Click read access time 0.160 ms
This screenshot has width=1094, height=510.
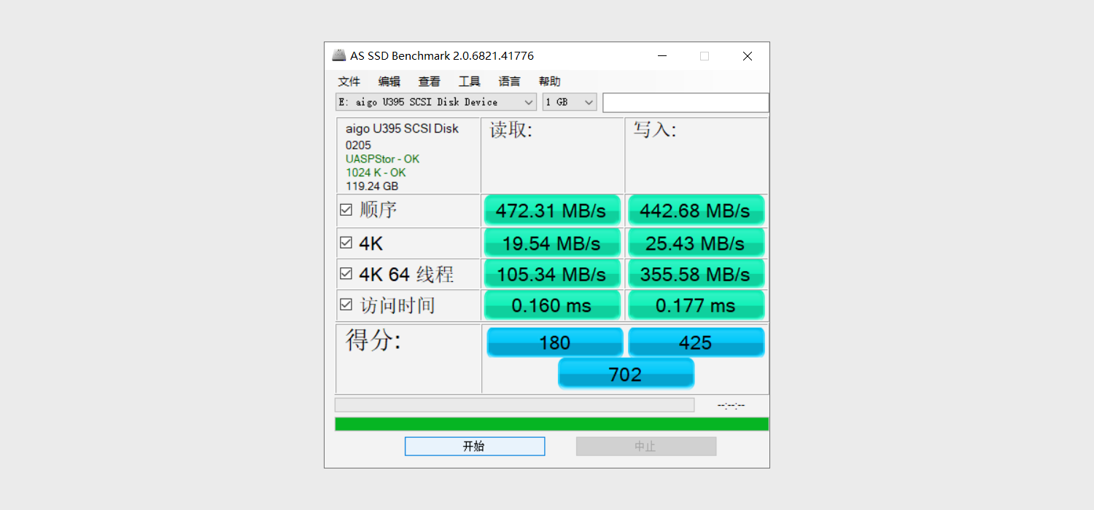tap(551, 305)
